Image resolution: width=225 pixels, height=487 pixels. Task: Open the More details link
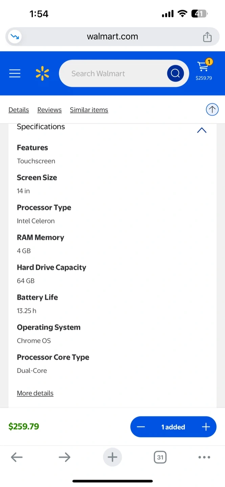pyautogui.click(x=35, y=393)
